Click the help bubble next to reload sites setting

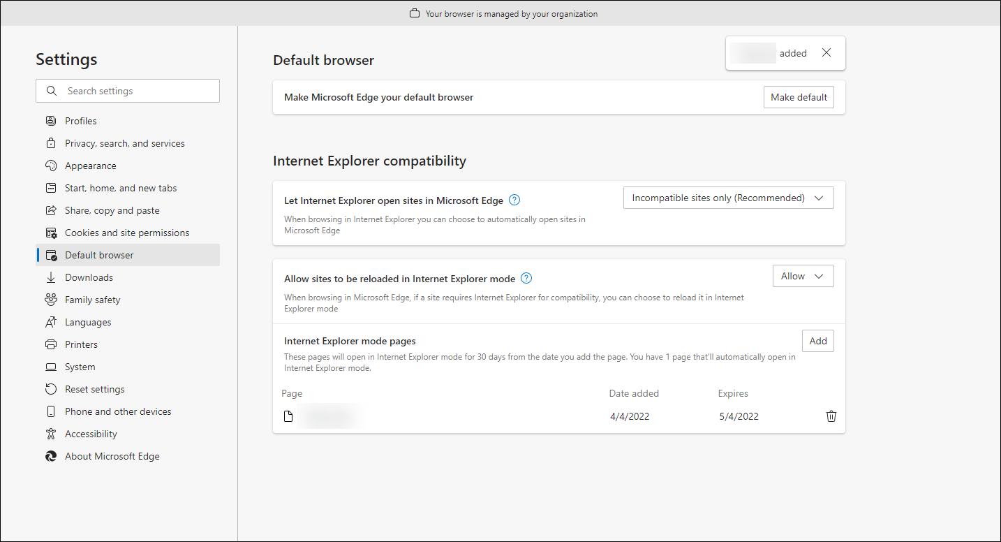pyautogui.click(x=526, y=278)
